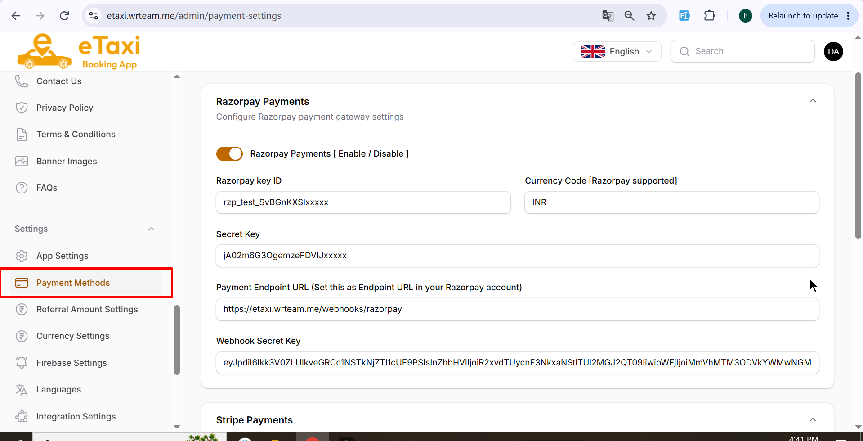This screenshot has height=441, width=863.
Task: Collapse the Stripe Payments panel
Action: [813, 420]
